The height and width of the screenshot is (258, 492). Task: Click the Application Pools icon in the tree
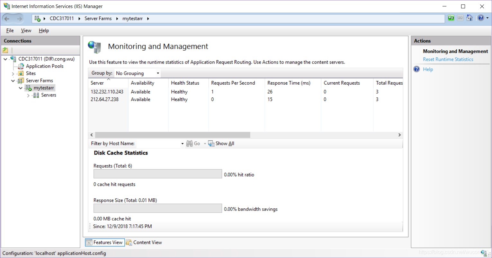pyautogui.click(x=21, y=66)
